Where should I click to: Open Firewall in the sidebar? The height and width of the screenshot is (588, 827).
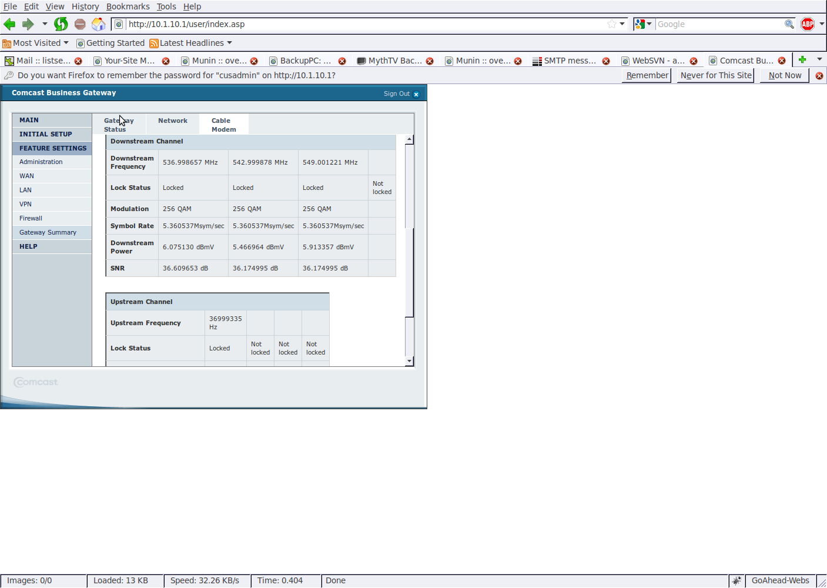(31, 218)
